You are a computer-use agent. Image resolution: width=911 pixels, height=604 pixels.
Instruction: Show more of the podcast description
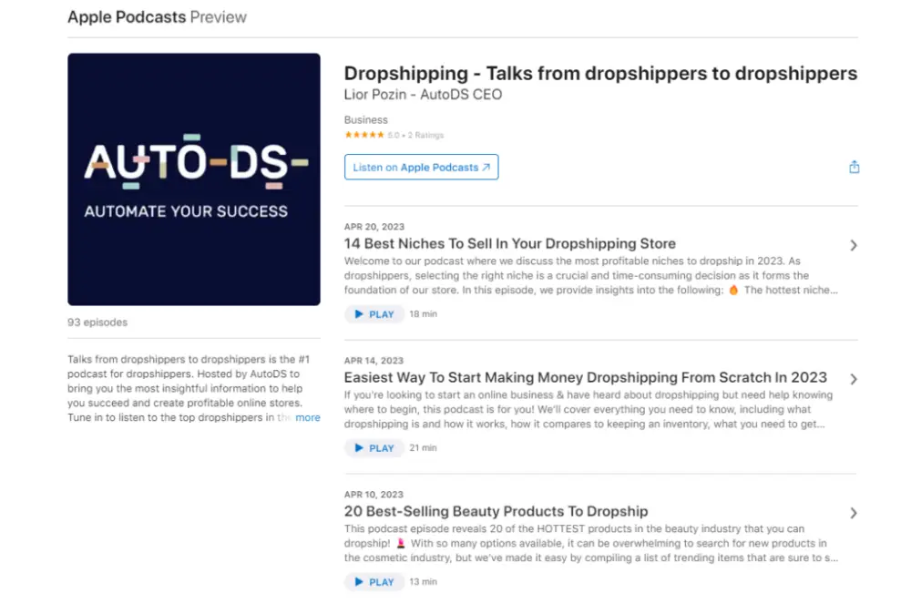click(307, 417)
